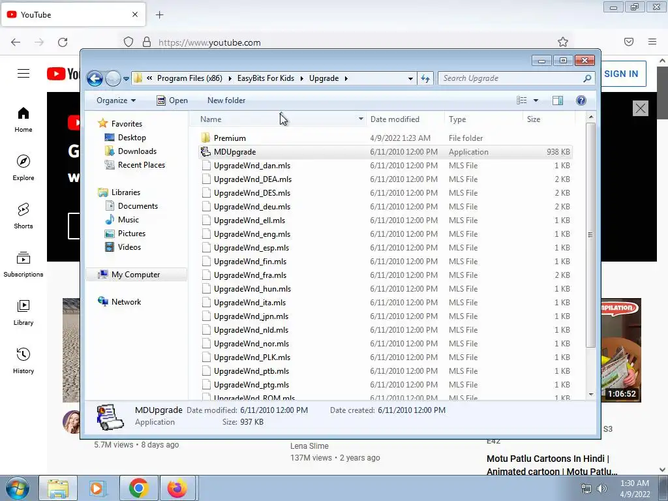Select UpgradeWnd_fra.mls file
Screen dimensions: 668x501
pyautogui.click(x=385, y=275)
